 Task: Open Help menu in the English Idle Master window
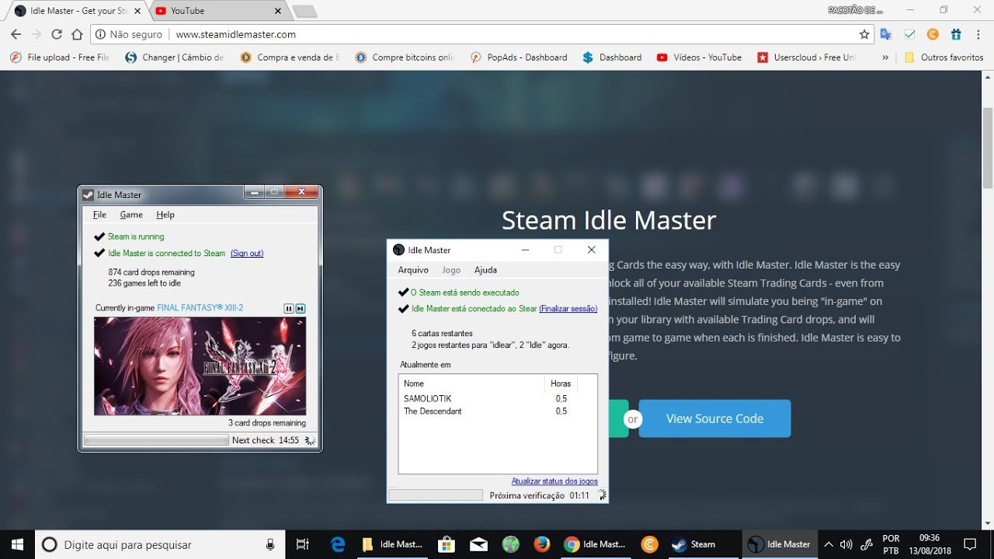(165, 215)
